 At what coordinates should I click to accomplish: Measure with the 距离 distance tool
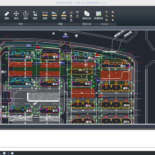tap(45, 15)
